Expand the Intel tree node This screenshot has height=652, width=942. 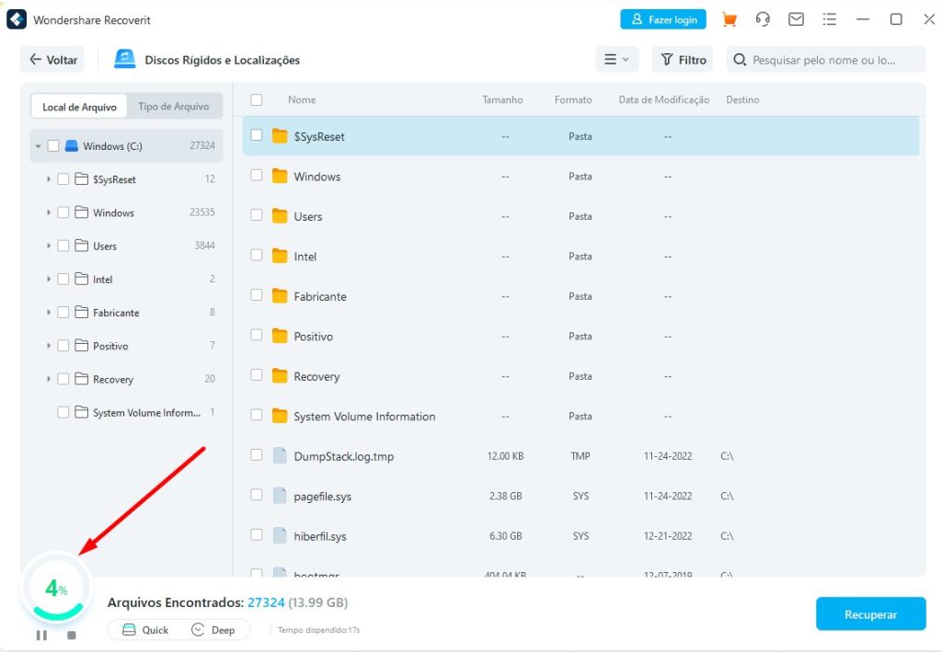(49, 279)
